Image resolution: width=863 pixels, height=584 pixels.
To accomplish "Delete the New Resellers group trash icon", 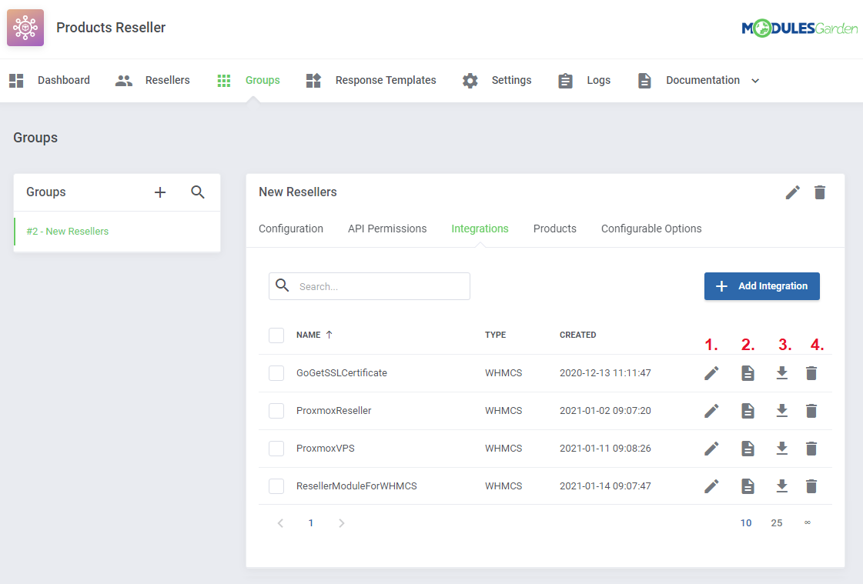I will (x=820, y=192).
